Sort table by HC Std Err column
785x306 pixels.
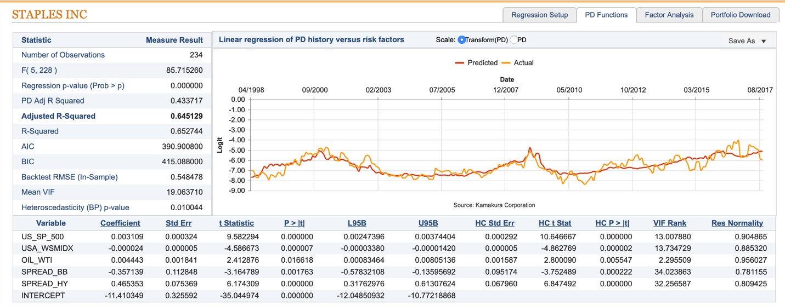coord(495,223)
